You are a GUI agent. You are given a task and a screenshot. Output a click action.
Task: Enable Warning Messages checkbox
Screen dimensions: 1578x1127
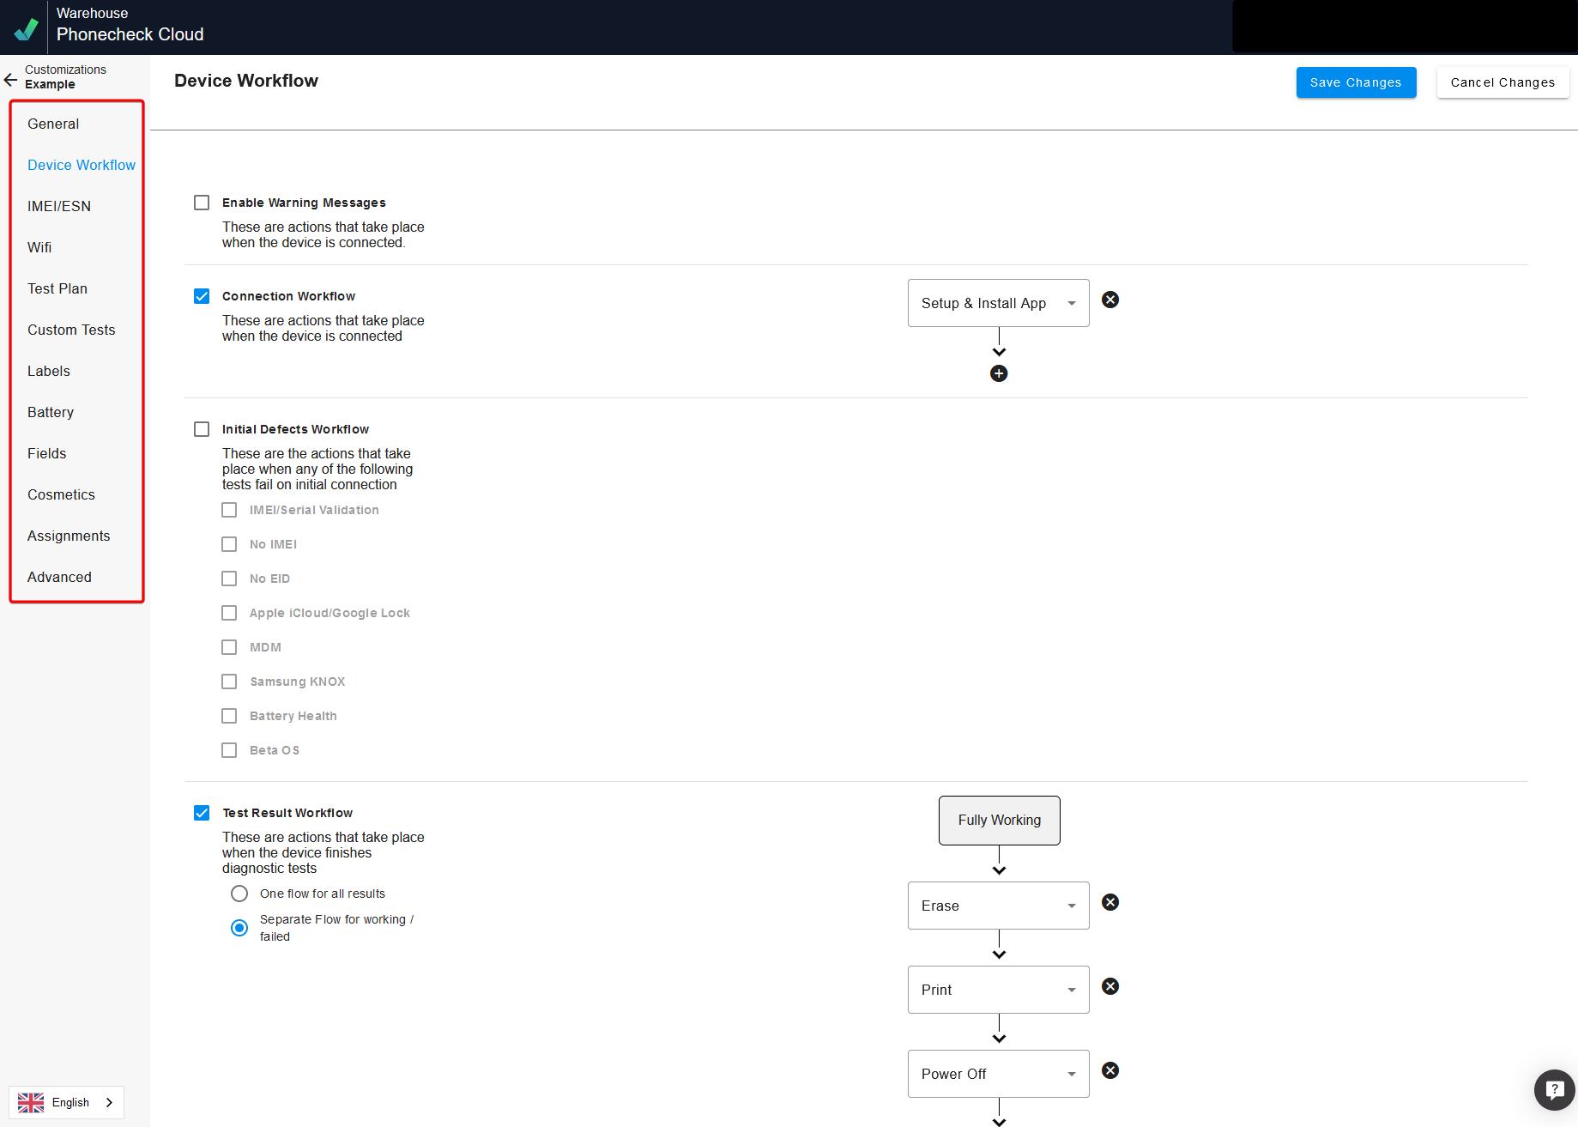tap(202, 203)
